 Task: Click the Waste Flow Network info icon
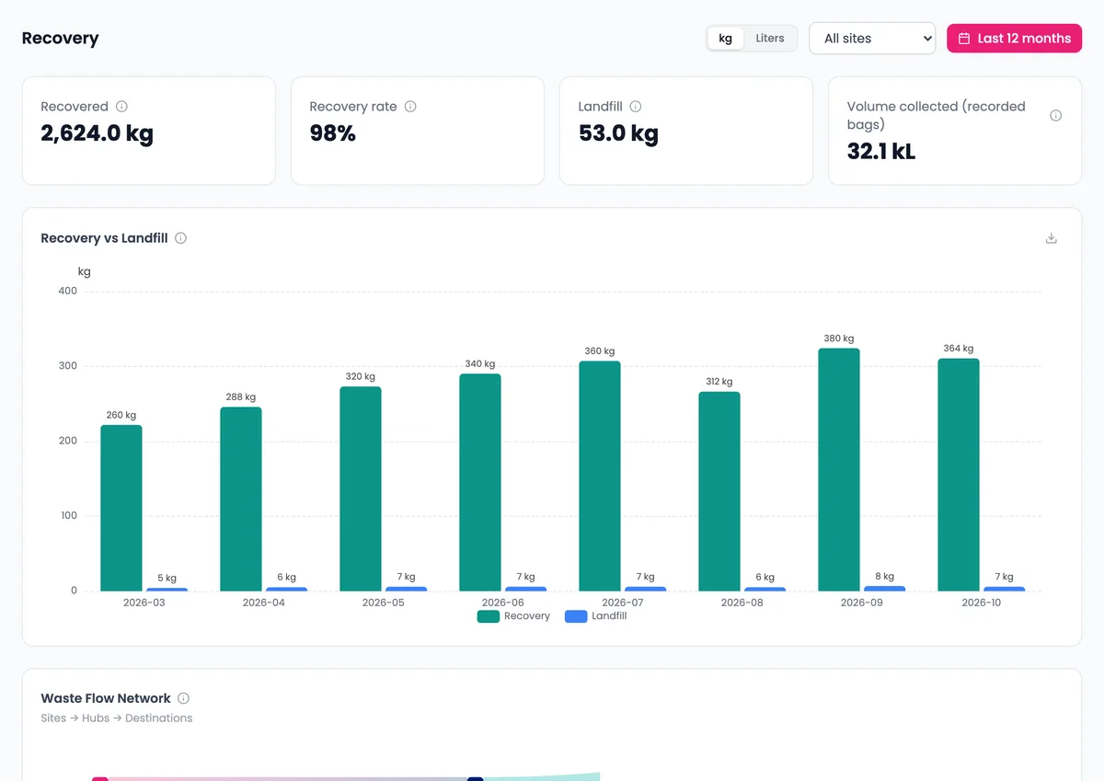184,698
